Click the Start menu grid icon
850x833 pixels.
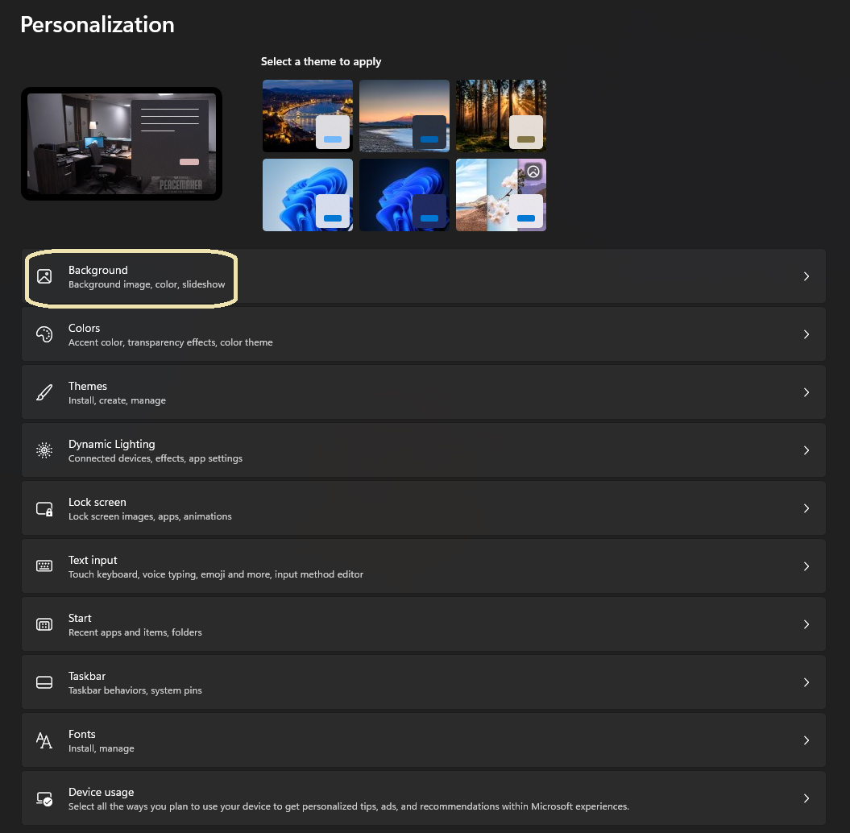pos(44,624)
